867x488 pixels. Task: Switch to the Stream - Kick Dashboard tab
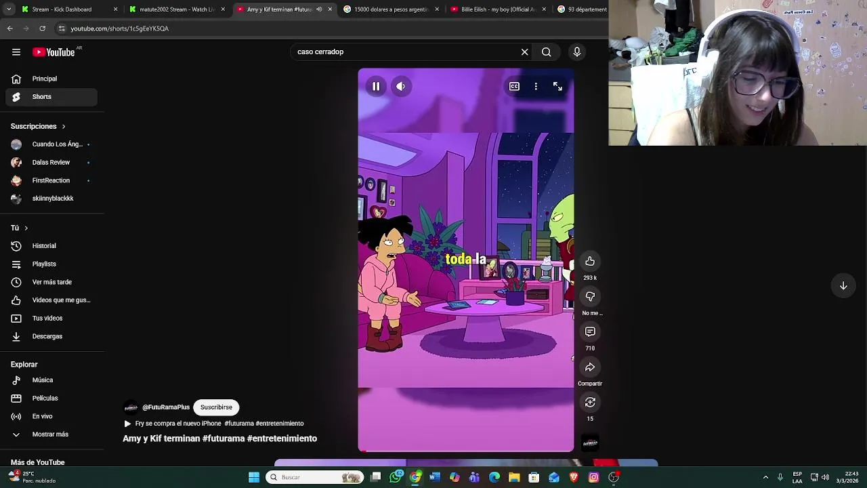(68, 9)
